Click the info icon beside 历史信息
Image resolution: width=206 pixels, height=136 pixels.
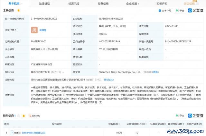pyautogui.click(x=197, y=4)
